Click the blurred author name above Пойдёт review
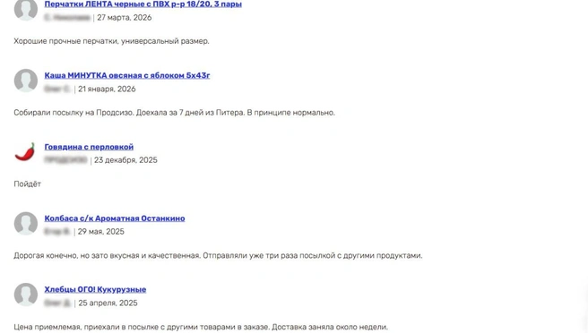588x333 pixels. 66,160
